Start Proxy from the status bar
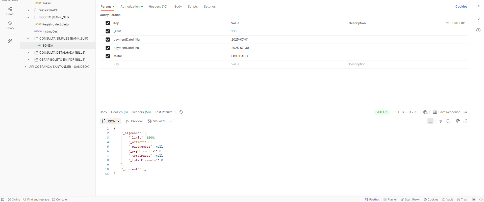This screenshot has height=202, width=484. pos(410,199)
